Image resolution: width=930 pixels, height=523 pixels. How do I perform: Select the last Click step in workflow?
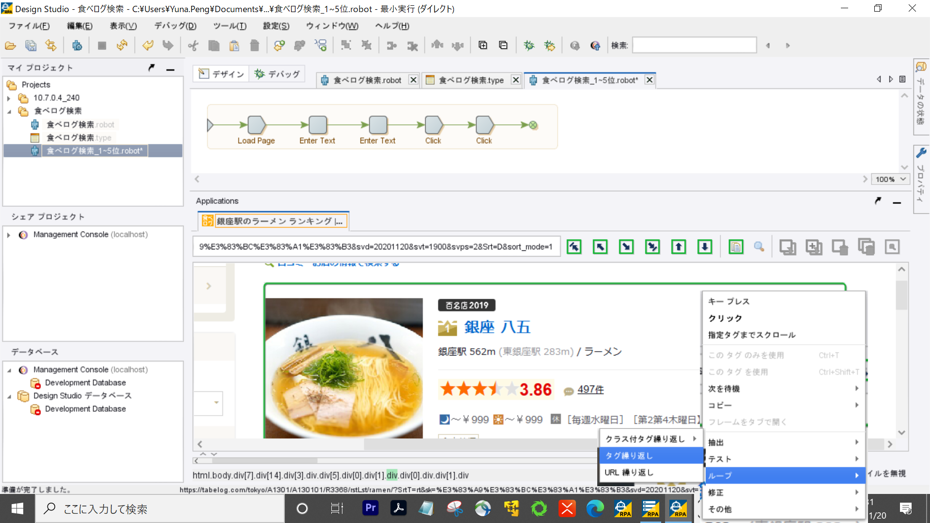coord(484,125)
